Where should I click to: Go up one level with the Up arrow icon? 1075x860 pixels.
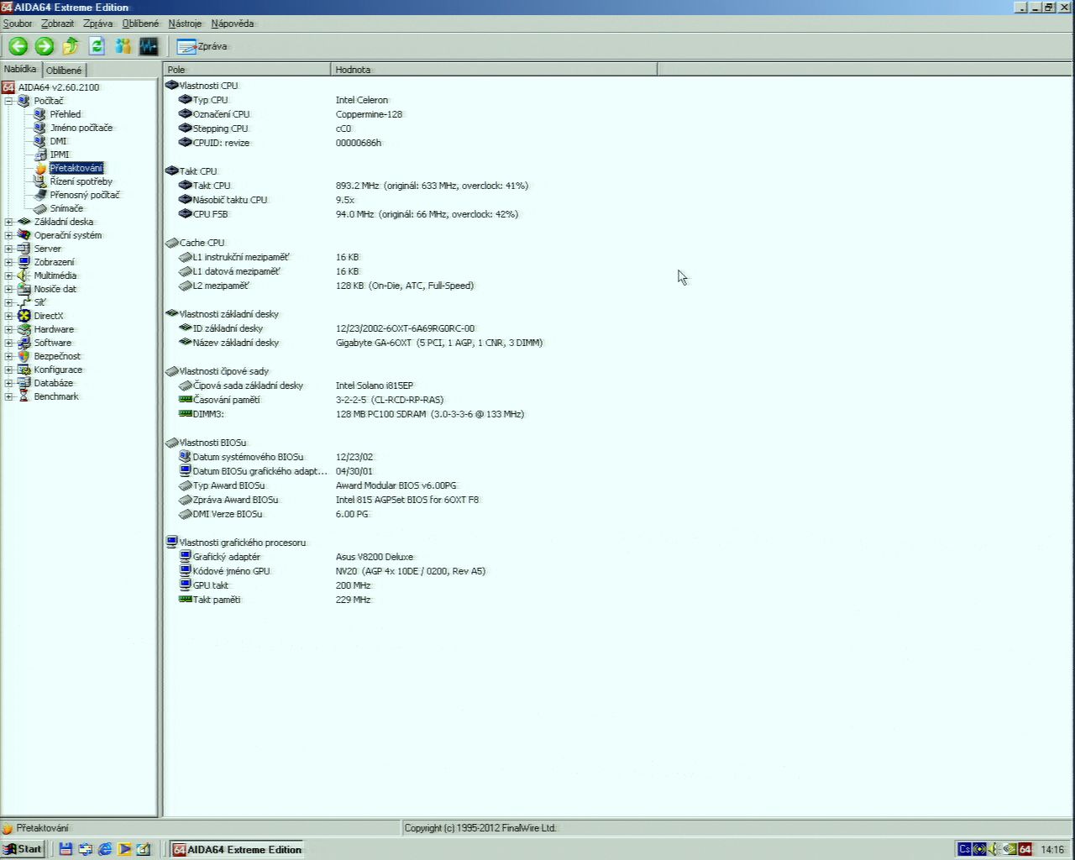click(71, 46)
